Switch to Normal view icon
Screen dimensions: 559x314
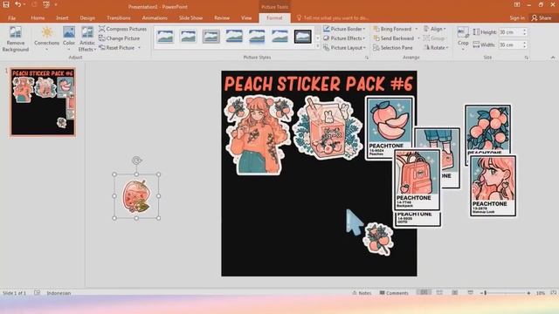424,293
